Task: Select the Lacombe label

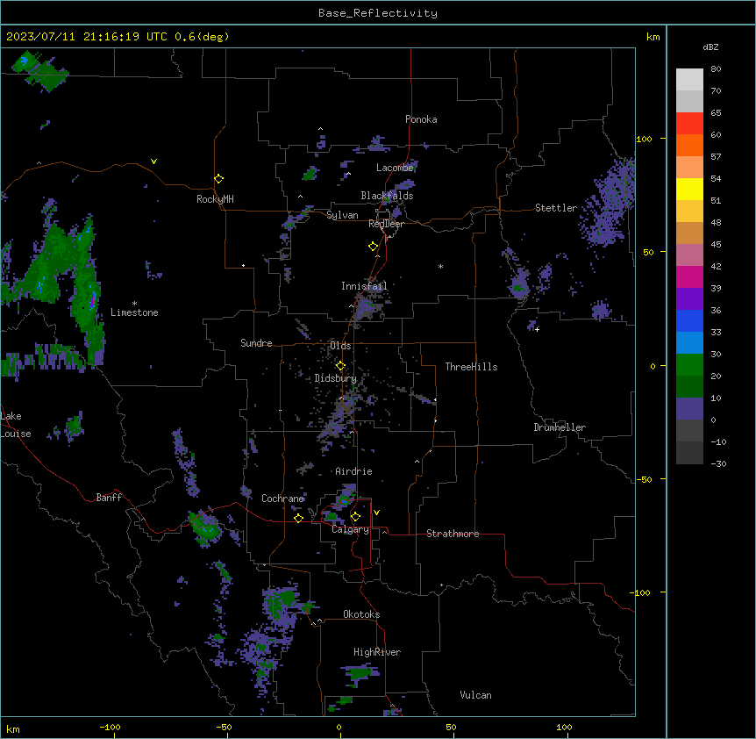Action: 395,168
